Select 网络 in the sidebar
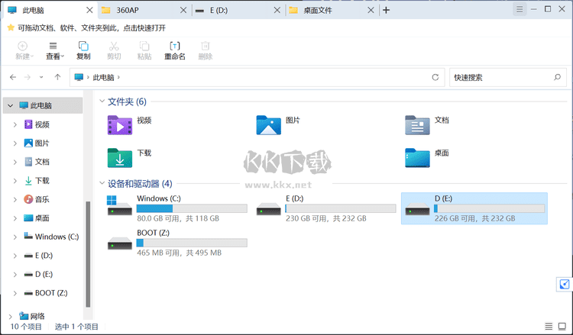 (32, 316)
